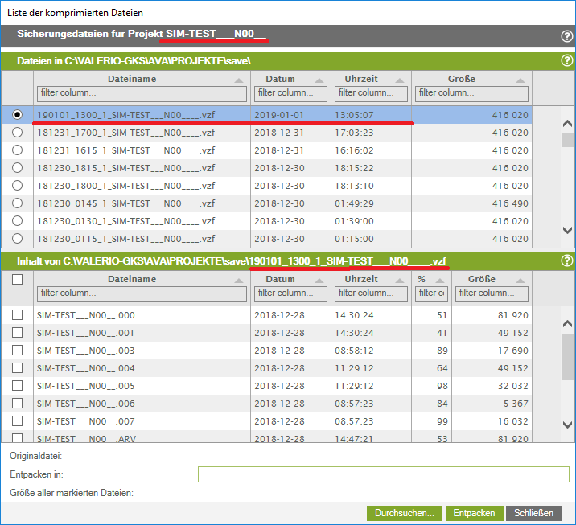Click Durchsuchen button
Viewport: 576px width, 525px height.
(405, 513)
